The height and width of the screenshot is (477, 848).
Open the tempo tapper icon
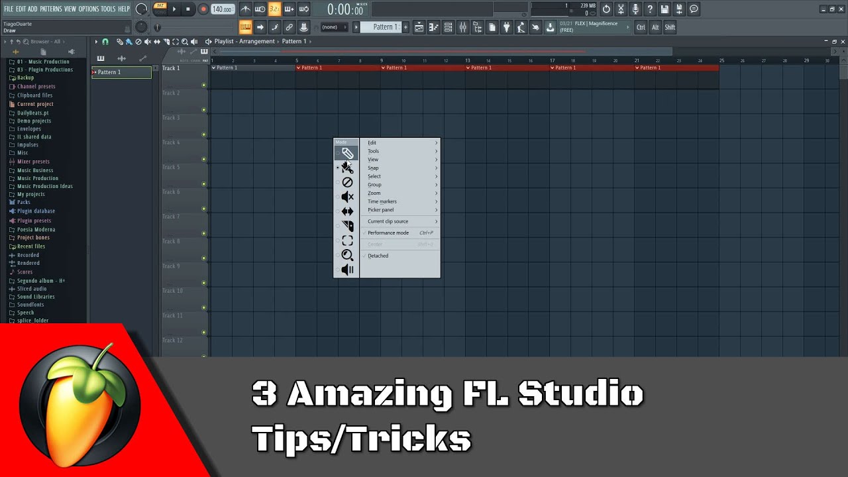point(521,27)
